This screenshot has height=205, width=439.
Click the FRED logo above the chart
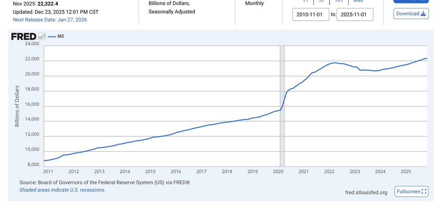(24, 36)
